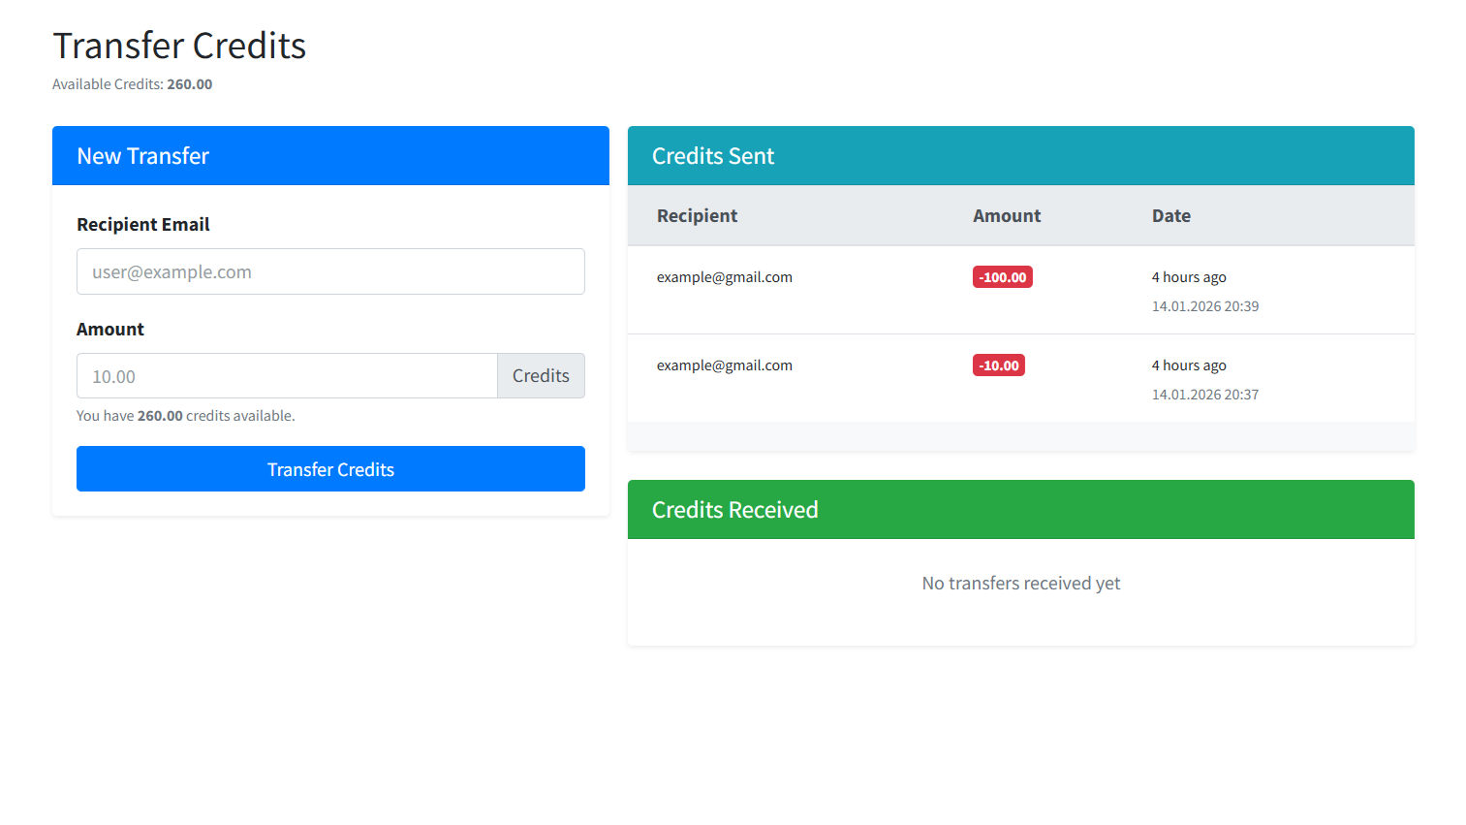Click the "You have 260.00 credits available" hint
The width and height of the screenshot is (1466, 825).
[x=186, y=416]
